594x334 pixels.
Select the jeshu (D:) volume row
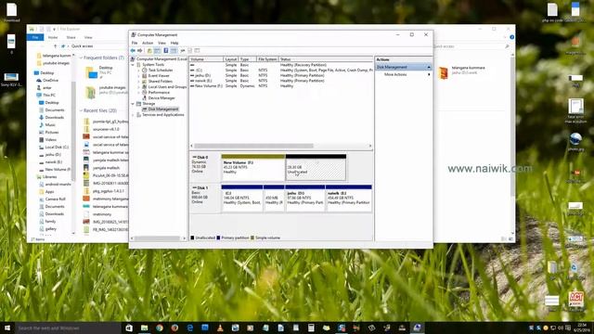pos(281,76)
